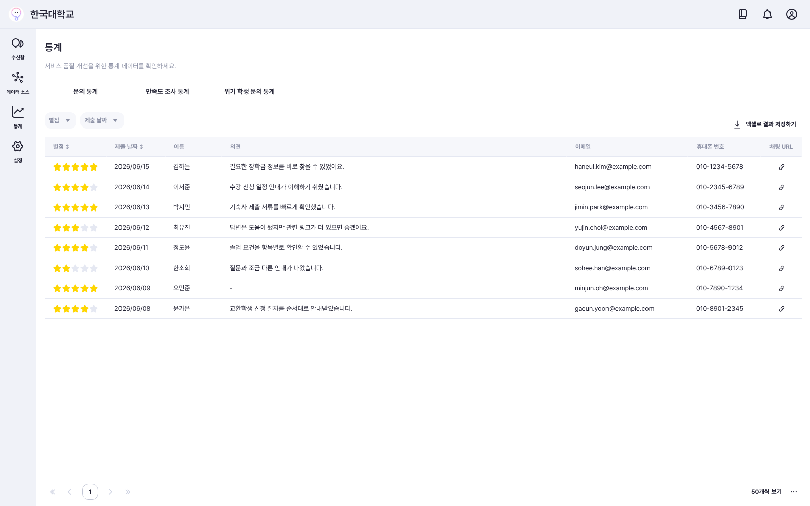Open the guide book icon in header

[x=743, y=14]
